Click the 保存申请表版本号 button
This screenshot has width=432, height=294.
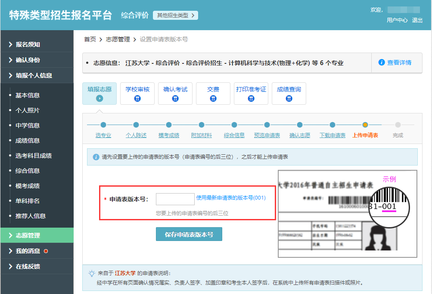(x=189, y=235)
